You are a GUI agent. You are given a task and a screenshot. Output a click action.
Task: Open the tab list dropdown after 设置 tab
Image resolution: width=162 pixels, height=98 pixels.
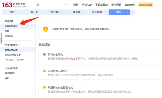point(132,12)
